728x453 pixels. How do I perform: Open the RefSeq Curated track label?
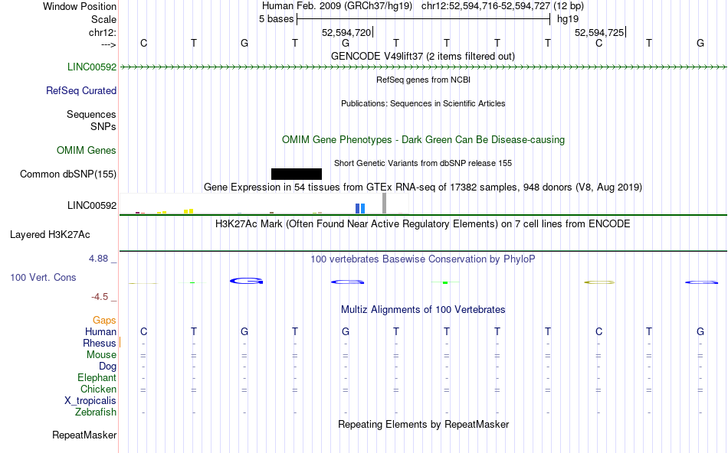click(81, 90)
